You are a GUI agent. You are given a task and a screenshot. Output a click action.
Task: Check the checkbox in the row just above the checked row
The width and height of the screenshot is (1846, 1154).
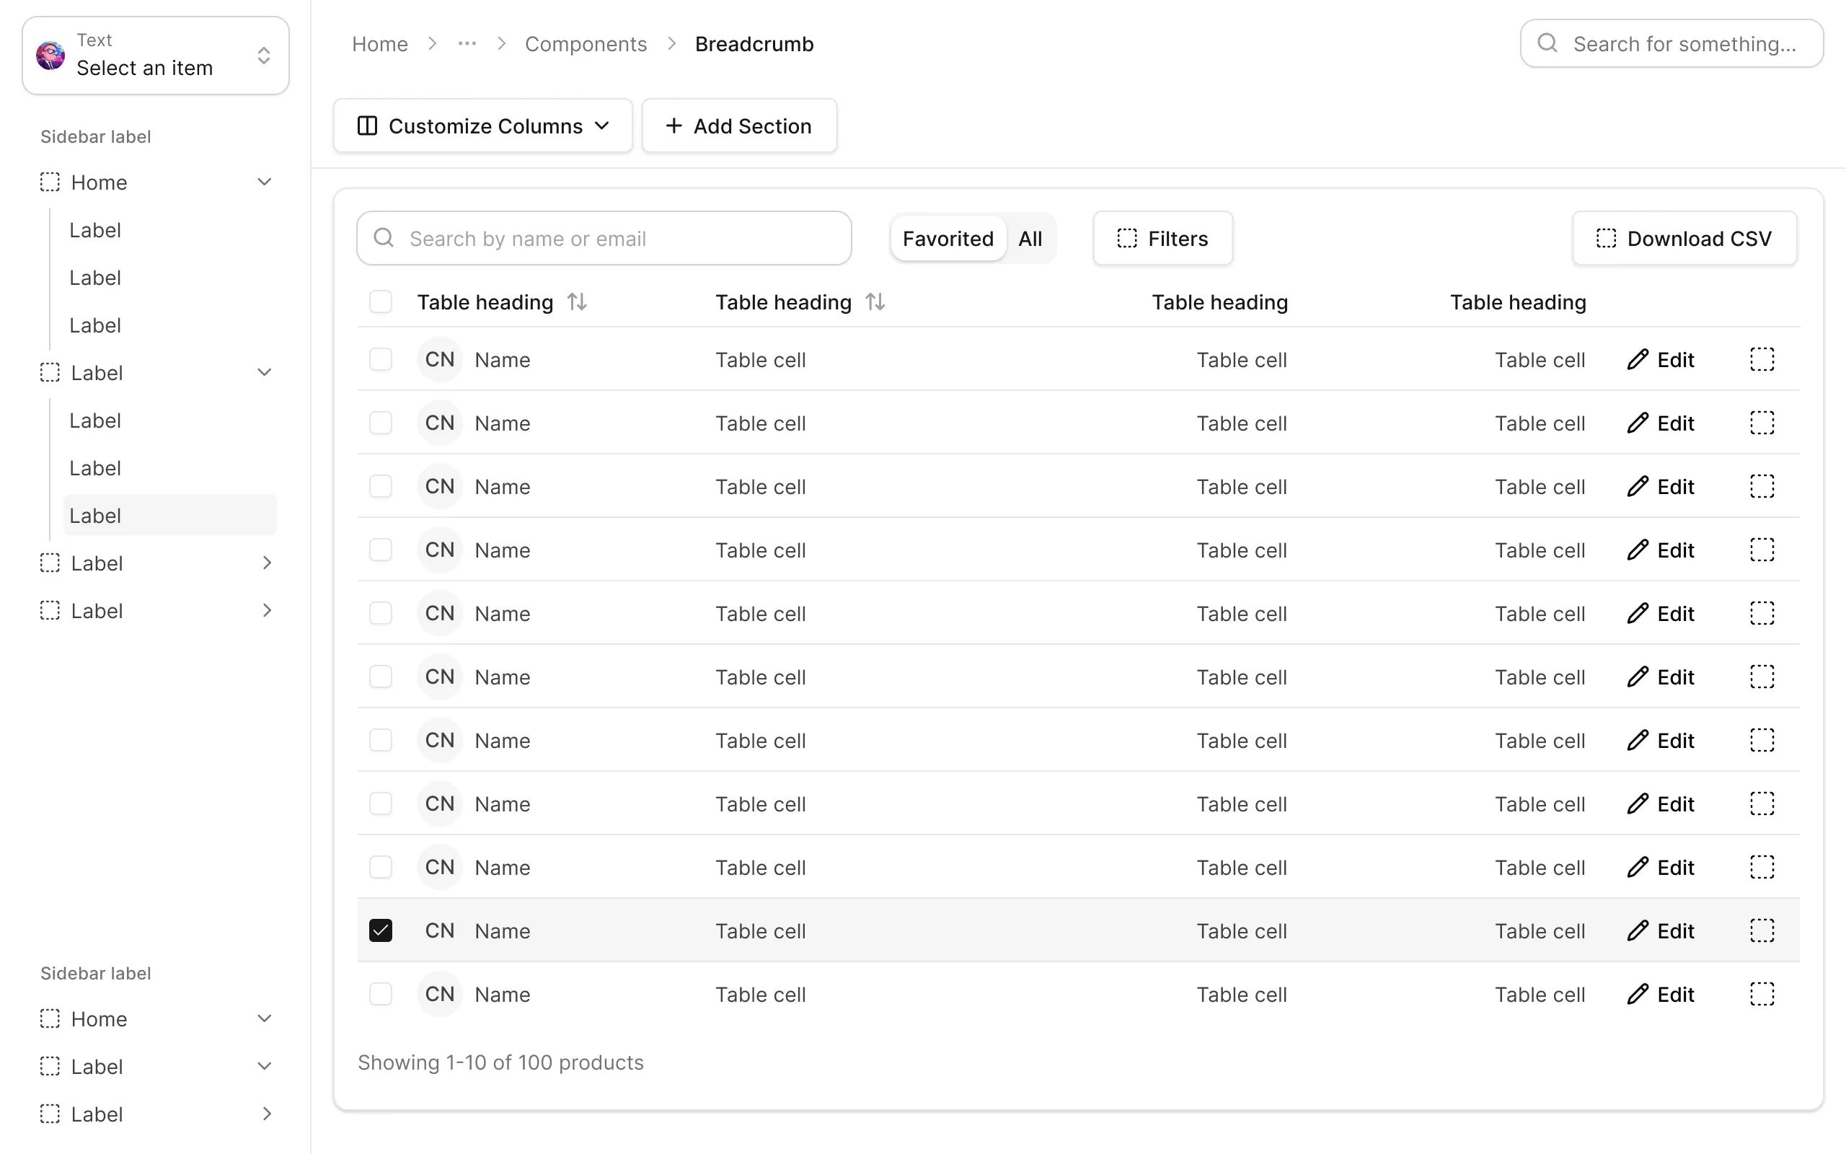coord(381,867)
